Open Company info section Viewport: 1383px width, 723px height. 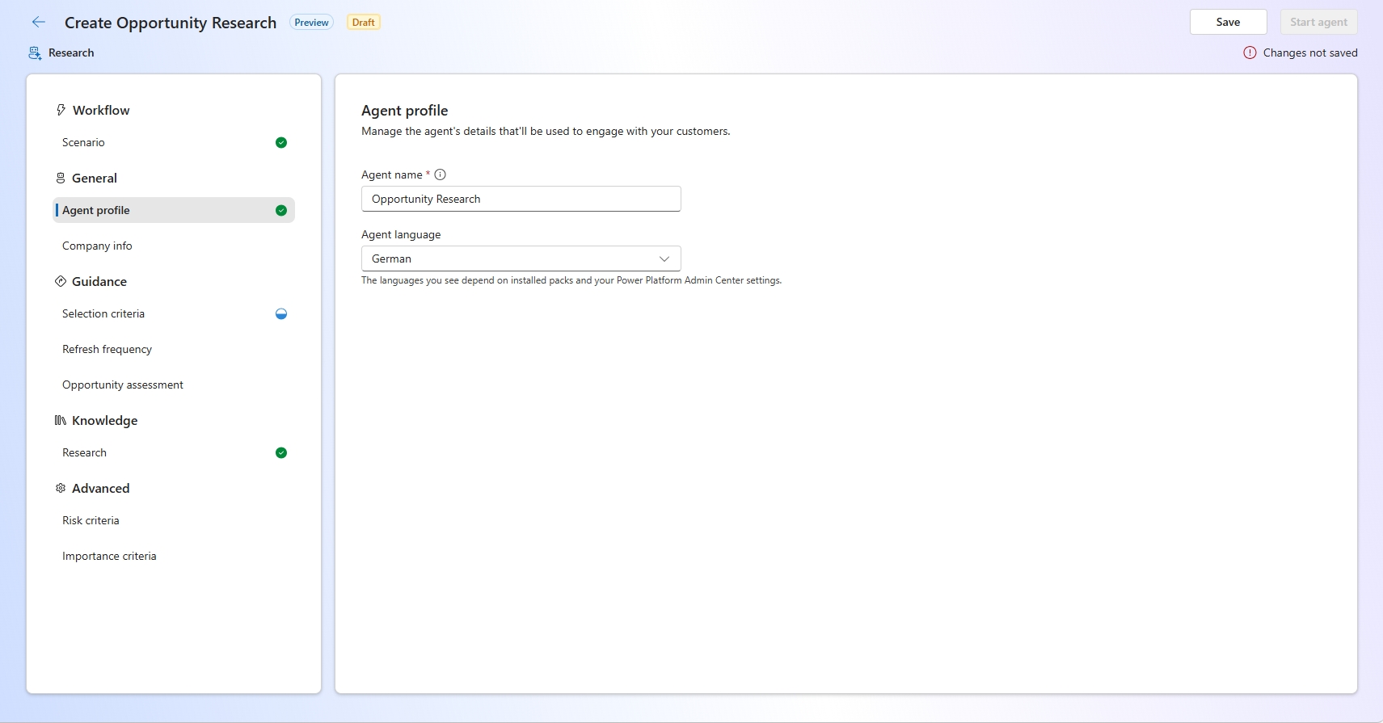174,246
